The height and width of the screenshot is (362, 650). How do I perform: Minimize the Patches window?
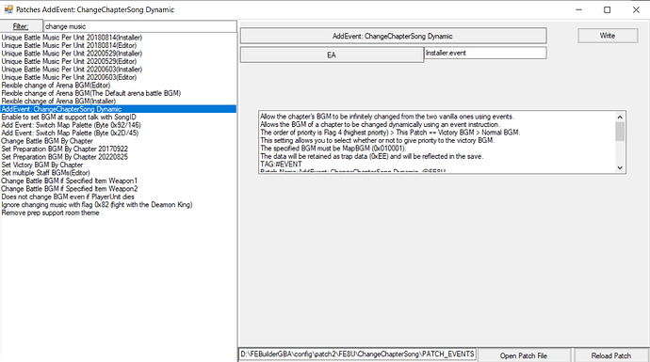(x=578, y=9)
